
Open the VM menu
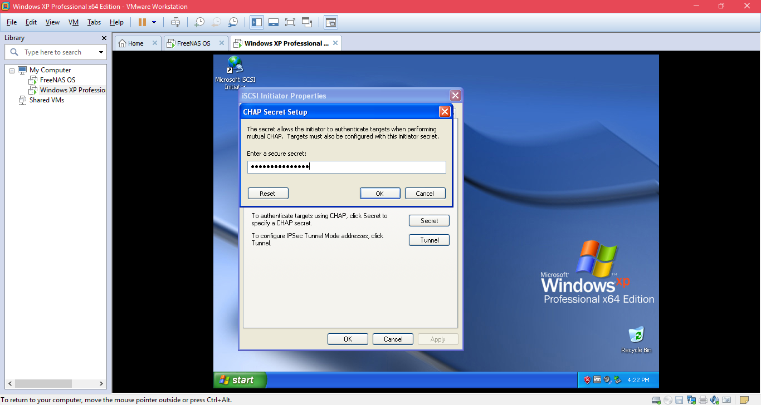(74, 22)
